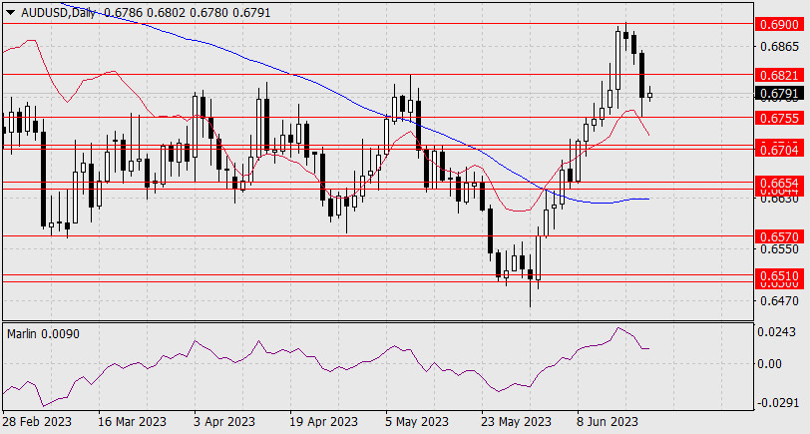Click the black triangle beside AUDUSD title
Image resolution: width=810 pixels, height=434 pixels.
pyautogui.click(x=10, y=10)
